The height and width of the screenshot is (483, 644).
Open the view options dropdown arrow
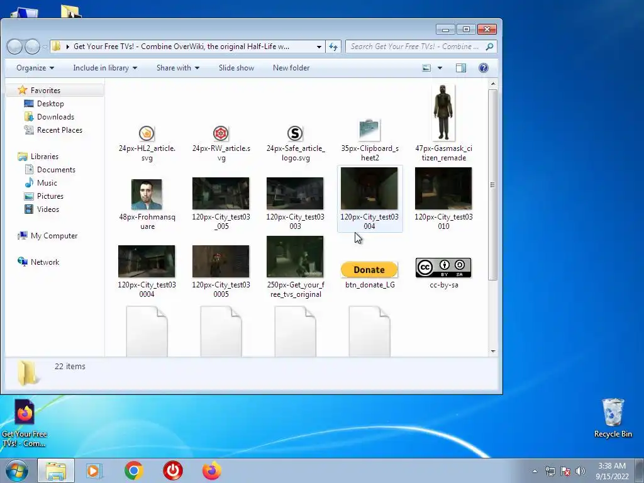pos(440,68)
